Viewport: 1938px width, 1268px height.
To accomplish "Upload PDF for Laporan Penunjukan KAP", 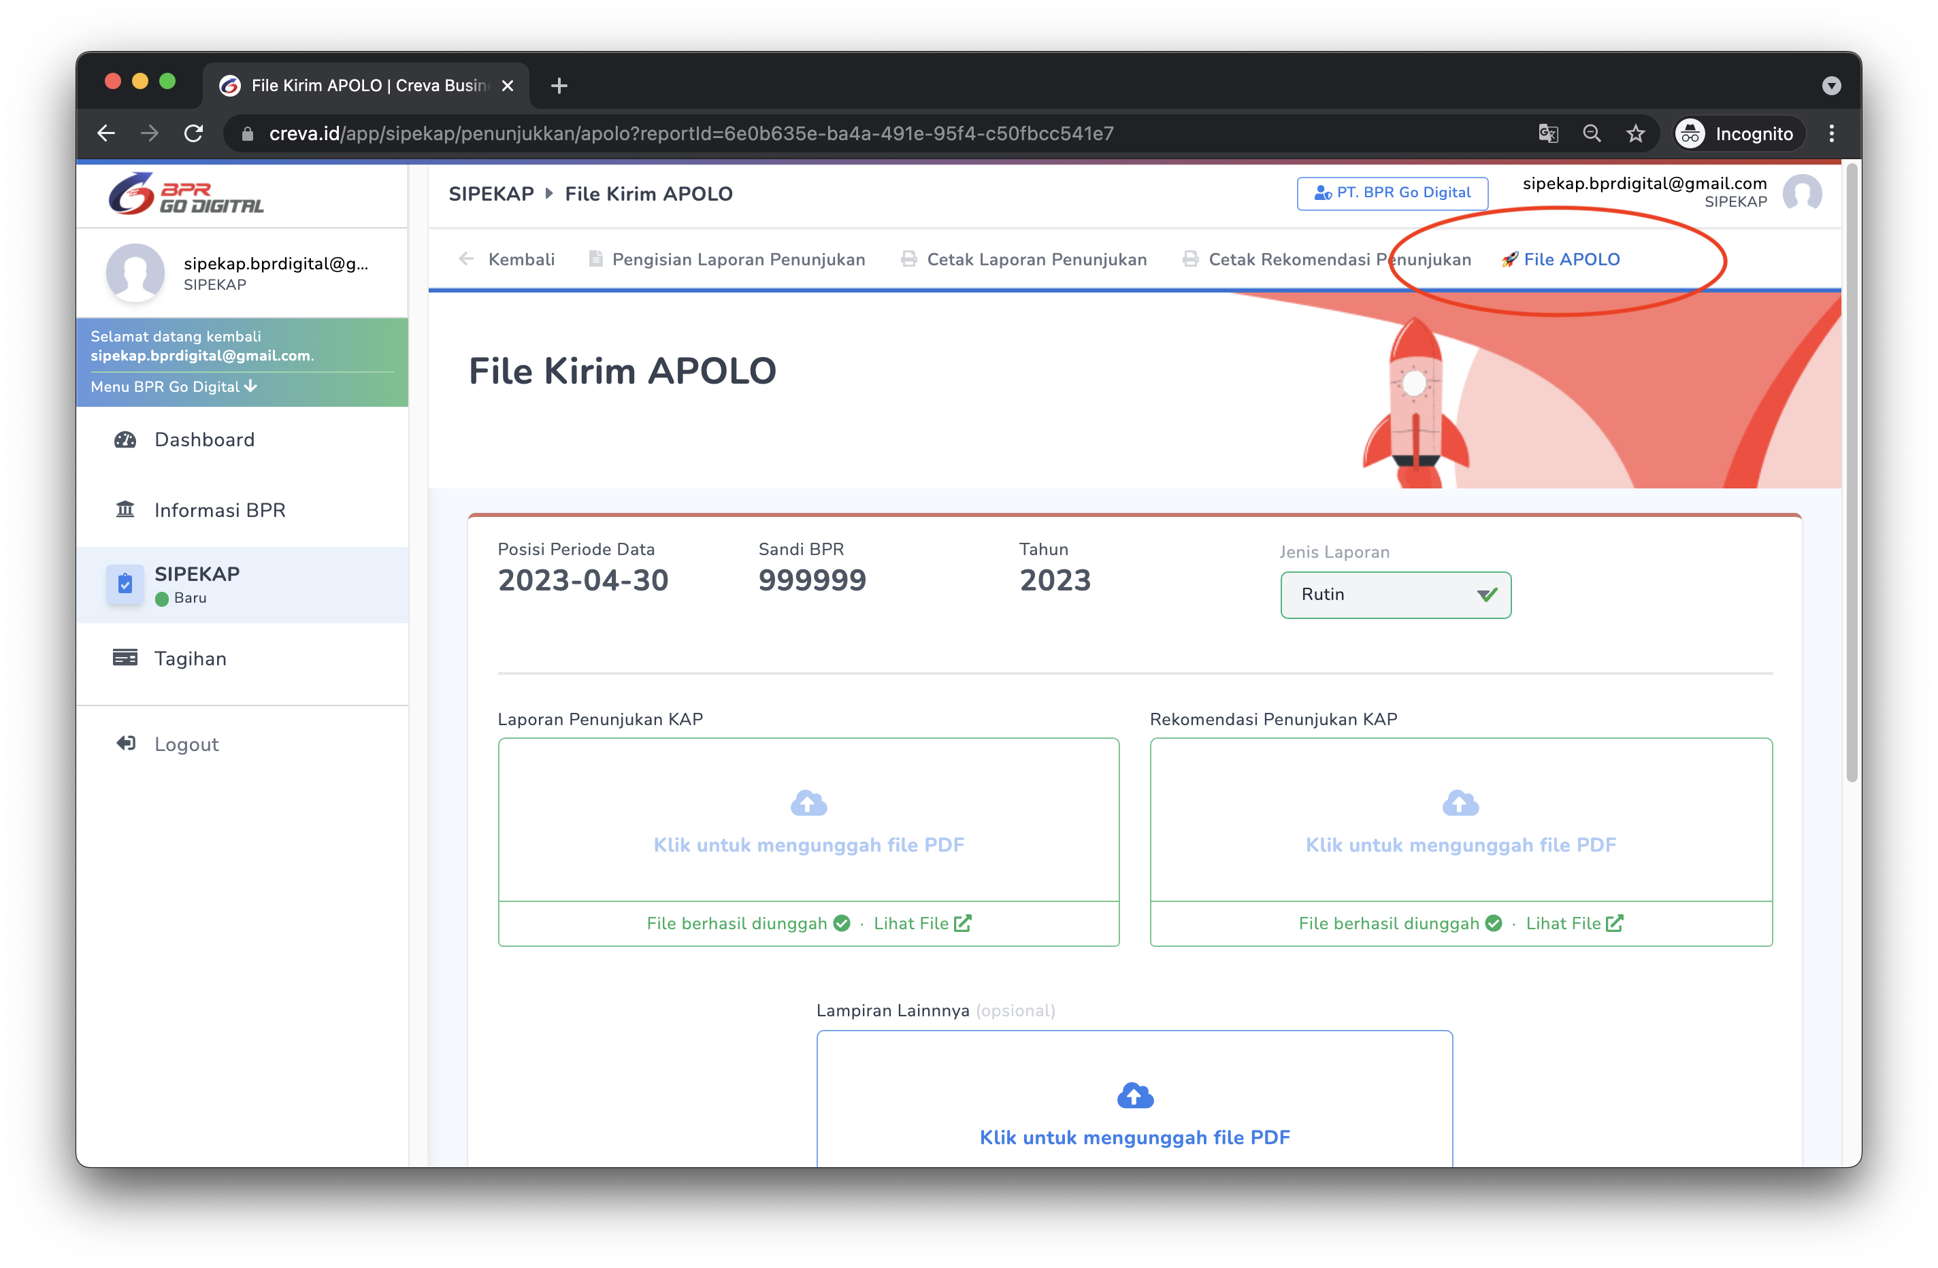I will click(808, 820).
